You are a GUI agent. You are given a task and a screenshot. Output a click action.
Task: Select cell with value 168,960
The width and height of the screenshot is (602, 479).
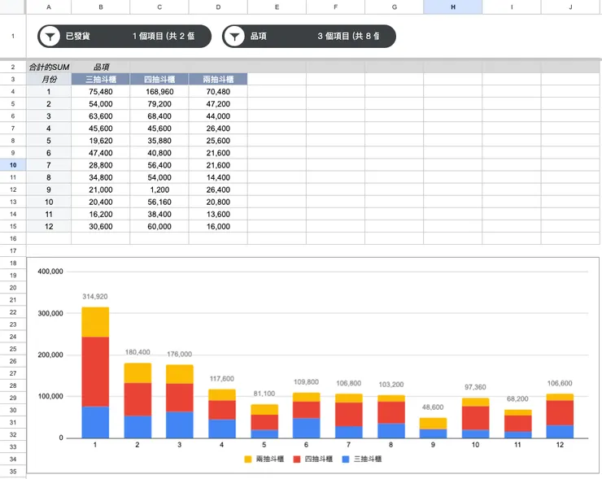pos(159,92)
